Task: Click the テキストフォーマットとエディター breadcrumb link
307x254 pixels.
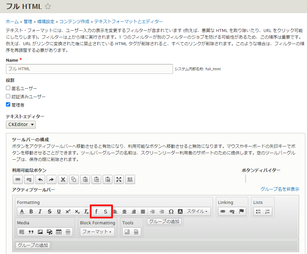Action: pyautogui.click(x=129, y=21)
